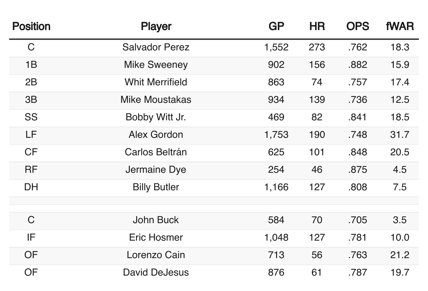Click Alex Gordon's 31.7 fWAR value
The width and height of the screenshot is (428, 291).
tap(400, 135)
